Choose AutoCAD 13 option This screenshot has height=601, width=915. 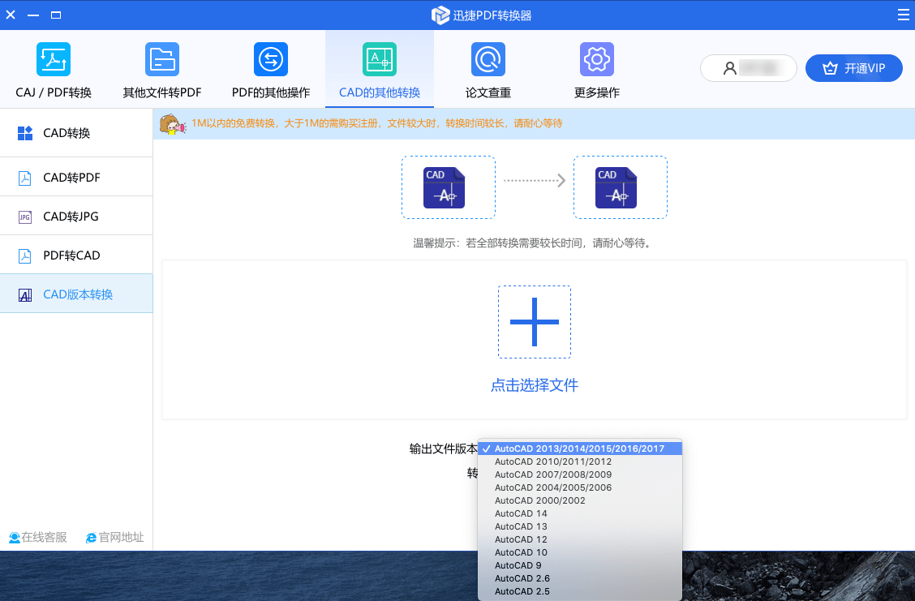point(579,526)
